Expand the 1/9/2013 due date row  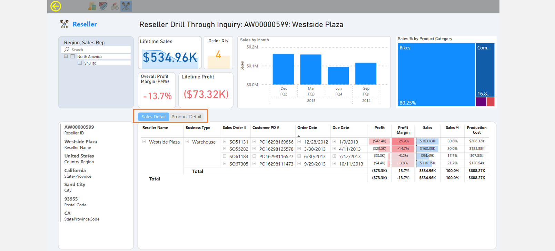[334, 142]
